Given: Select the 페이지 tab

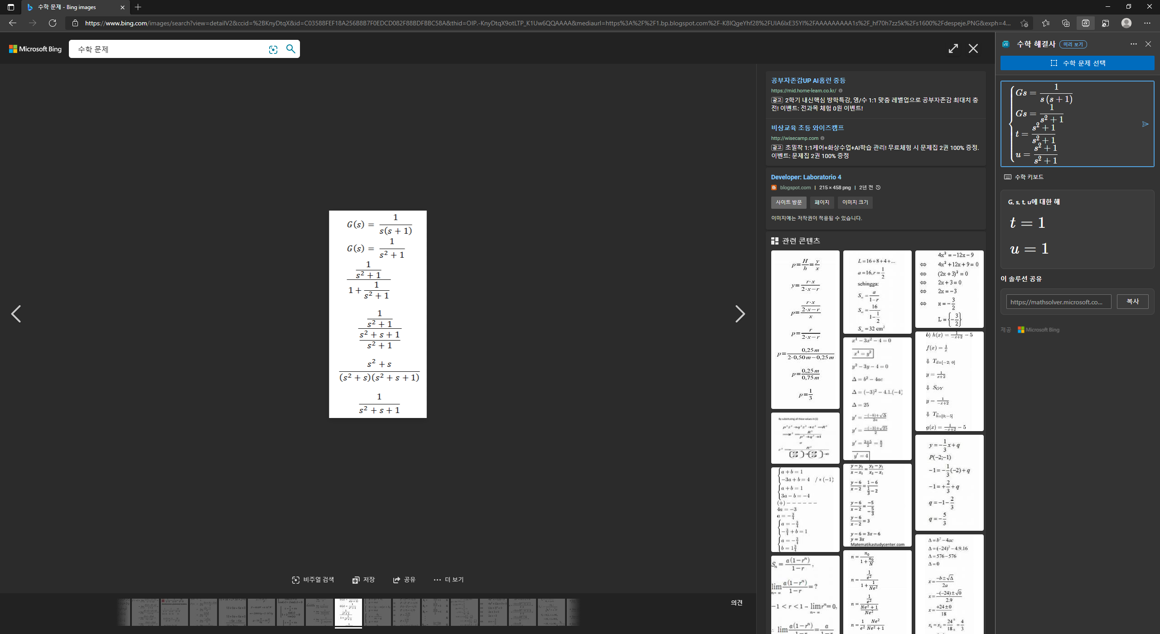Looking at the screenshot, I should click(x=822, y=202).
